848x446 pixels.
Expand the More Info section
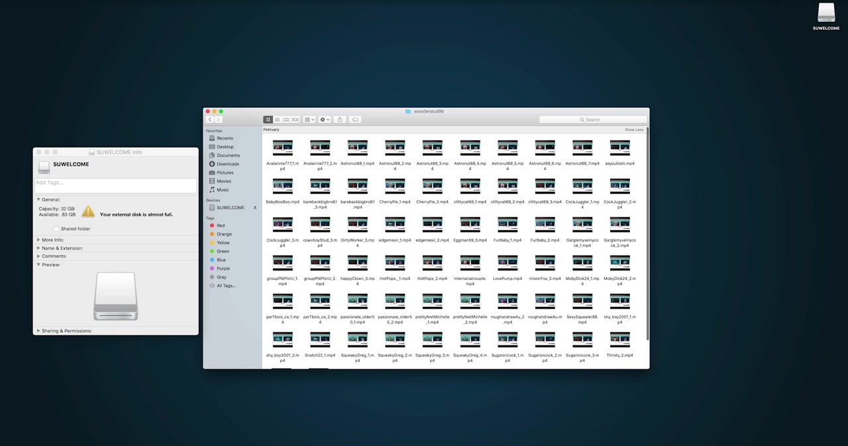(x=38, y=240)
